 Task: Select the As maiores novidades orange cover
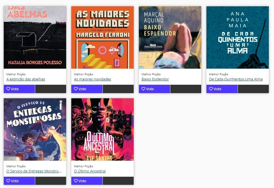point(102,37)
